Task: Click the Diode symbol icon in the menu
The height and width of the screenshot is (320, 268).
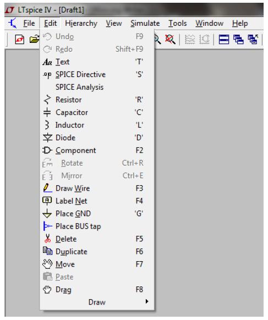Action: coord(47,138)
